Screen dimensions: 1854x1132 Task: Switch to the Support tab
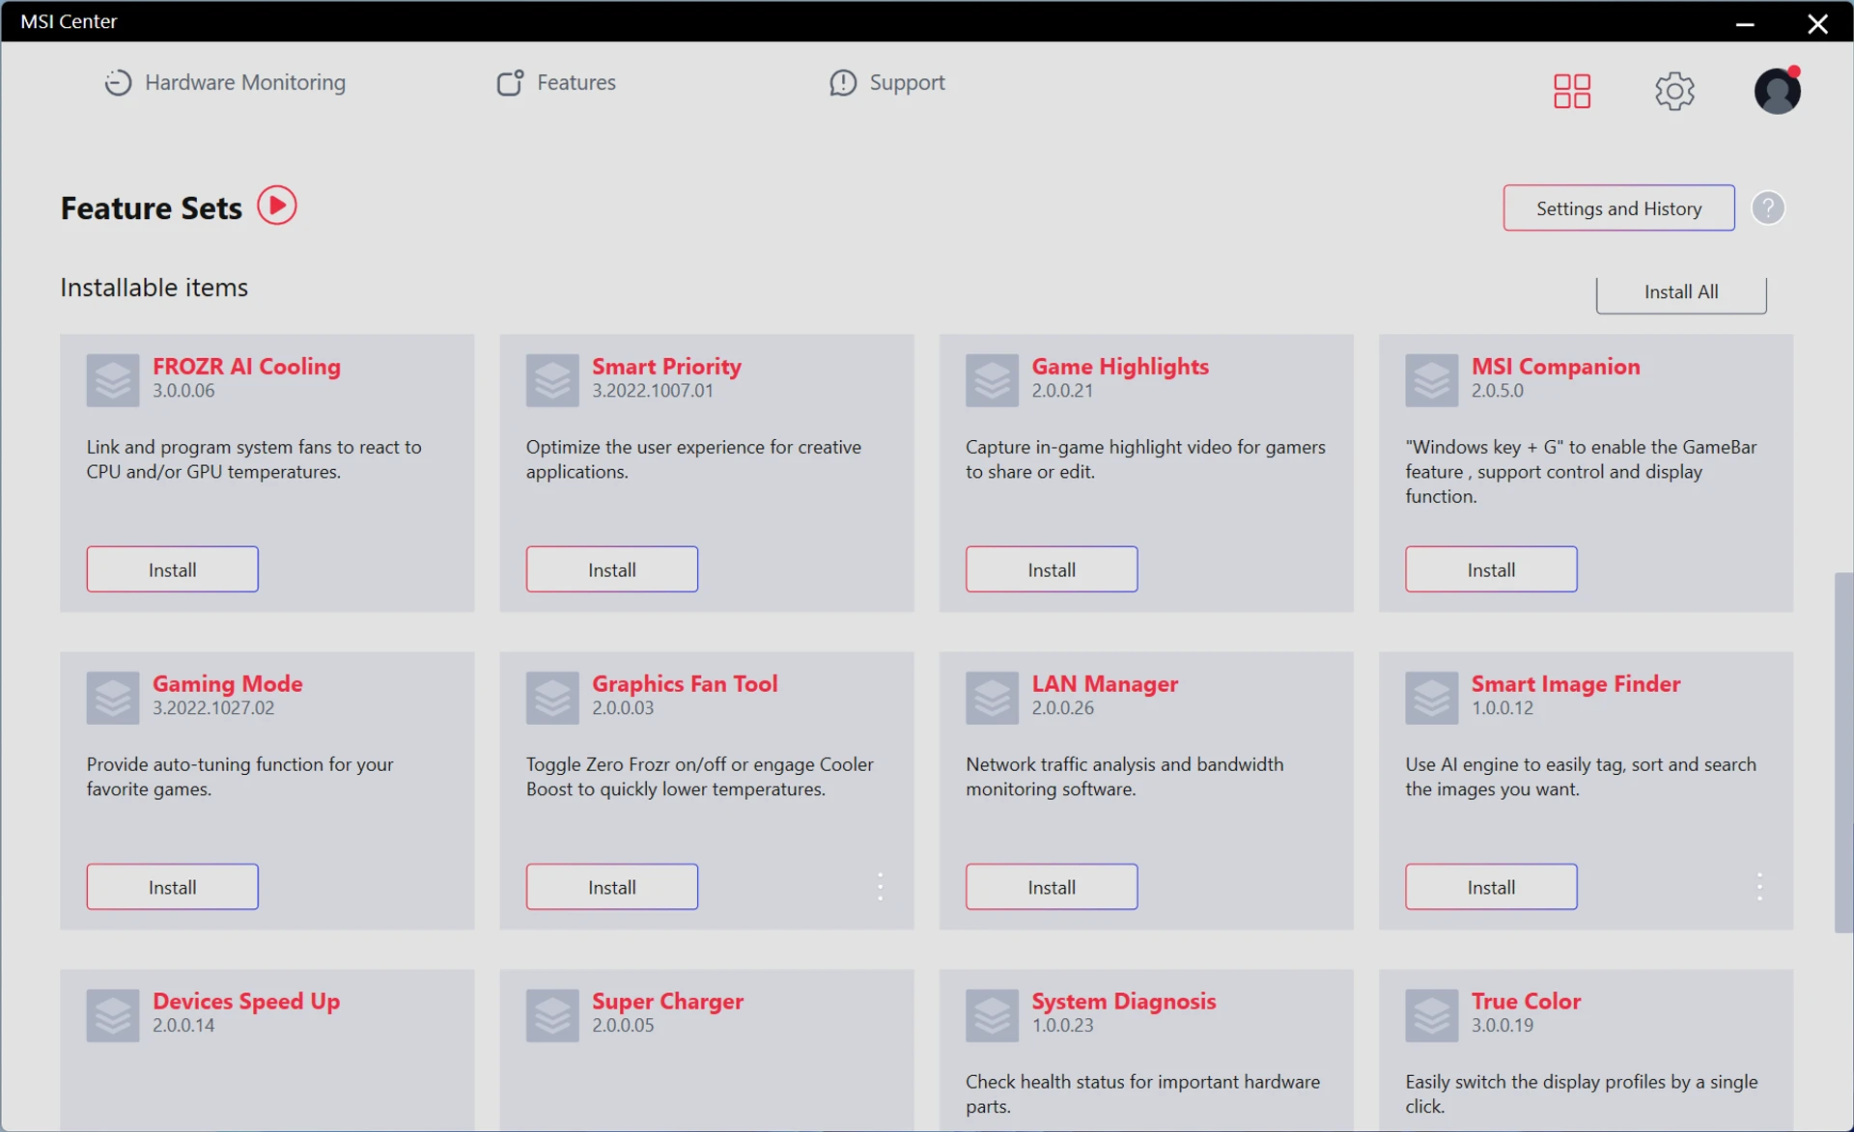tap(887, 83)
